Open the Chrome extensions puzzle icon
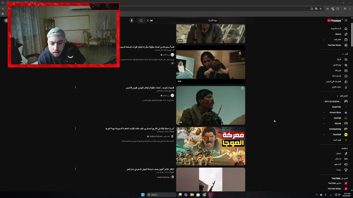The height and width of the screenshot is (198, 353). point(338,9)
